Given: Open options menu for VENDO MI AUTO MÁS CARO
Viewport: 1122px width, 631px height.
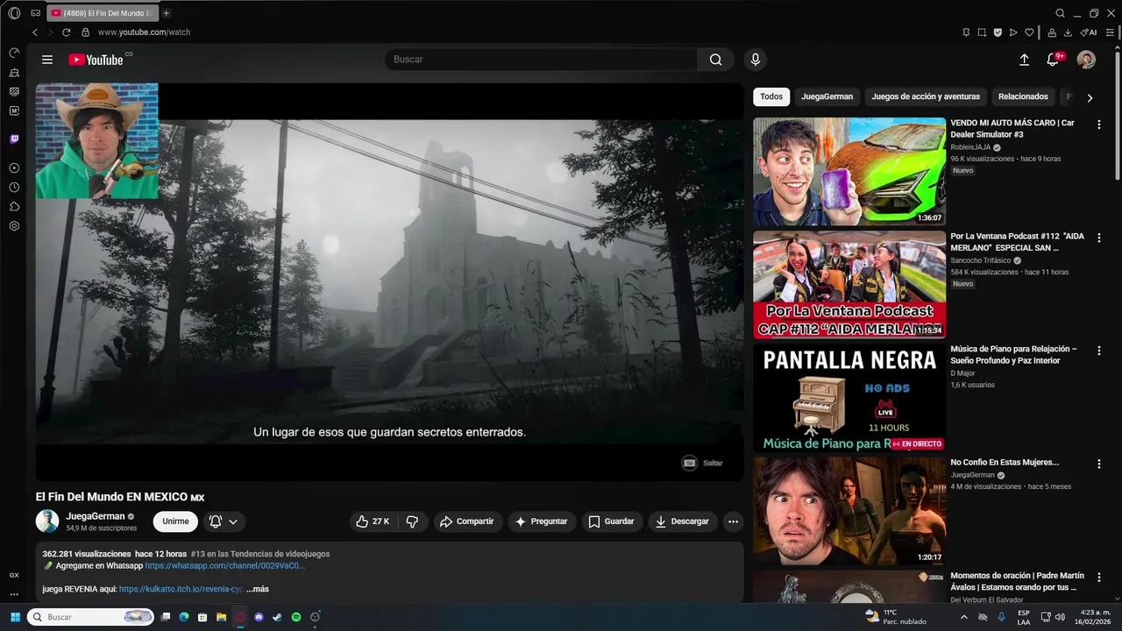Looking at the screenshot, I should [x=1099, y=124].
